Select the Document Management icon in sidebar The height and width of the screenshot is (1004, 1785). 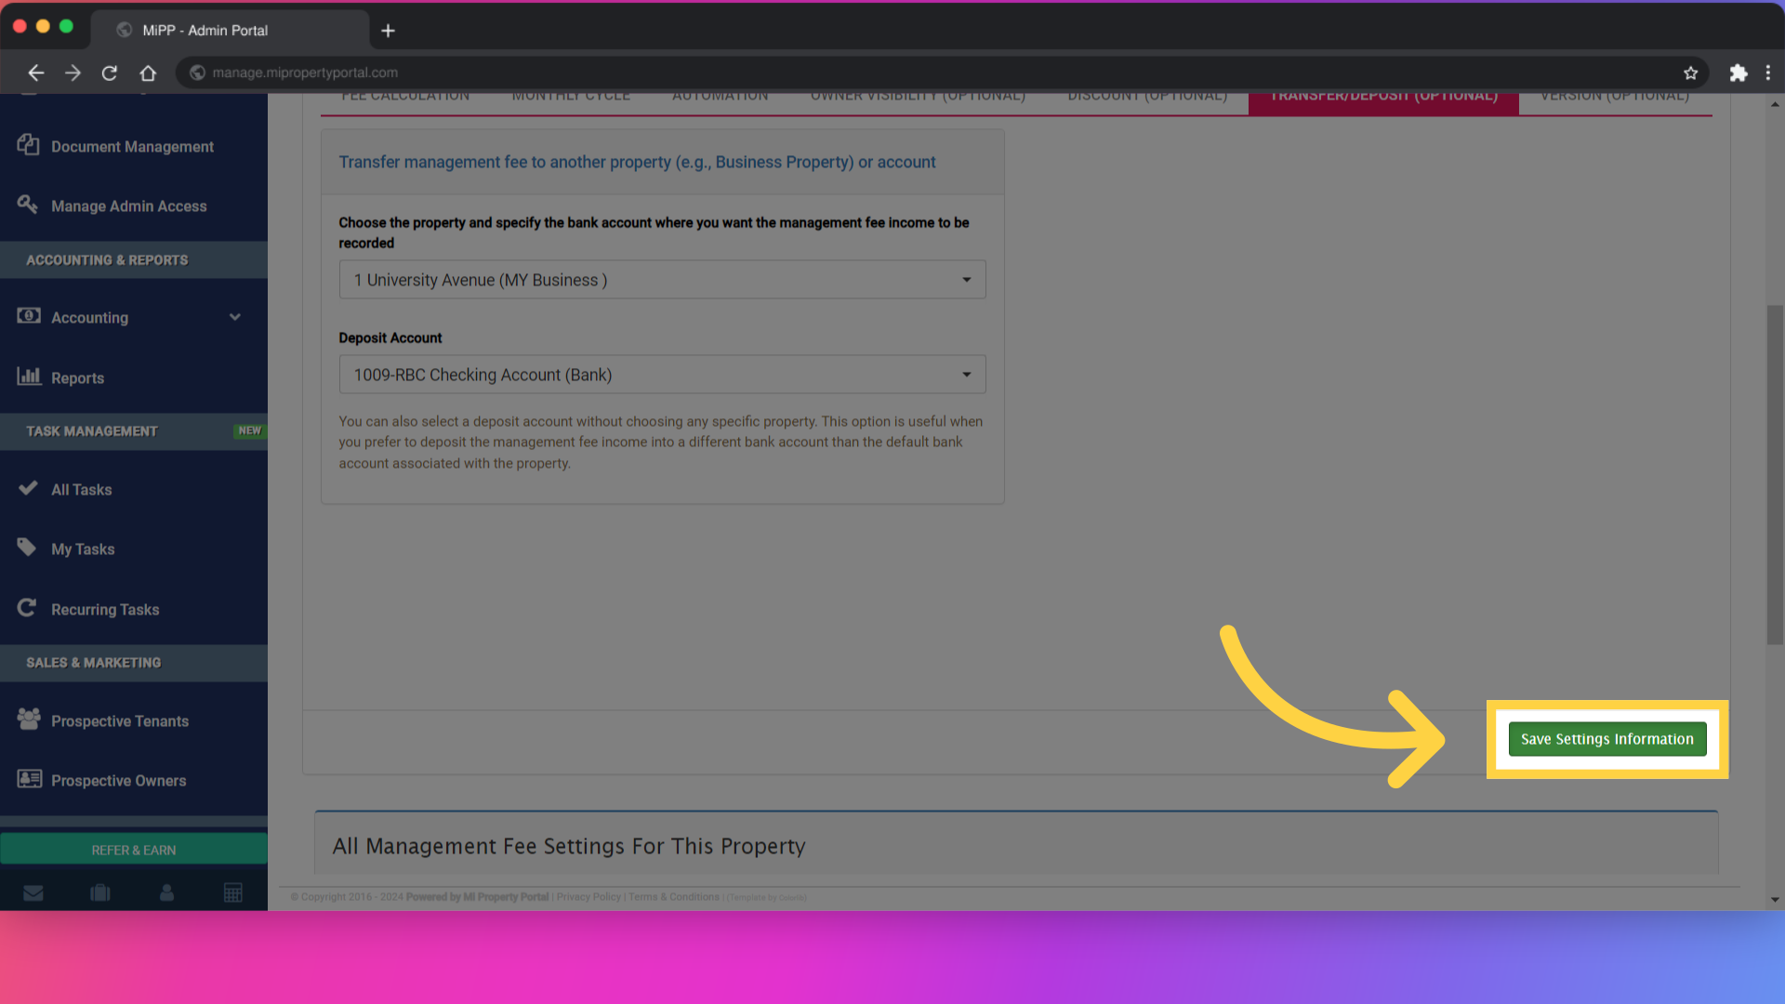(28, 145)
